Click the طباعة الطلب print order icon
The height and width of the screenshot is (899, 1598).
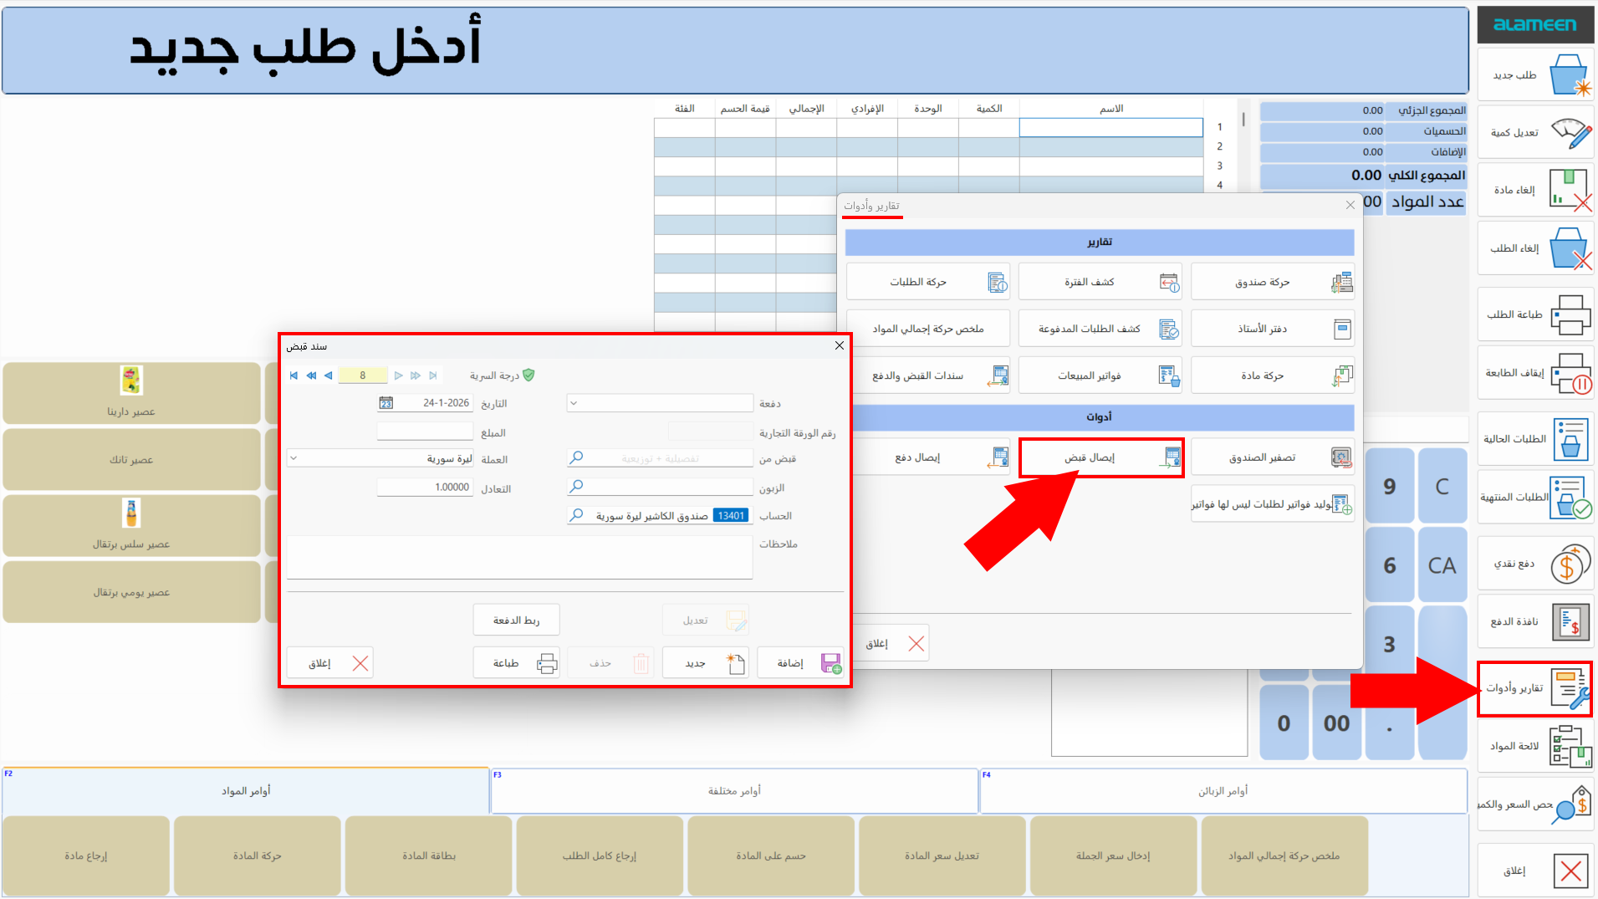[1570, 314]
